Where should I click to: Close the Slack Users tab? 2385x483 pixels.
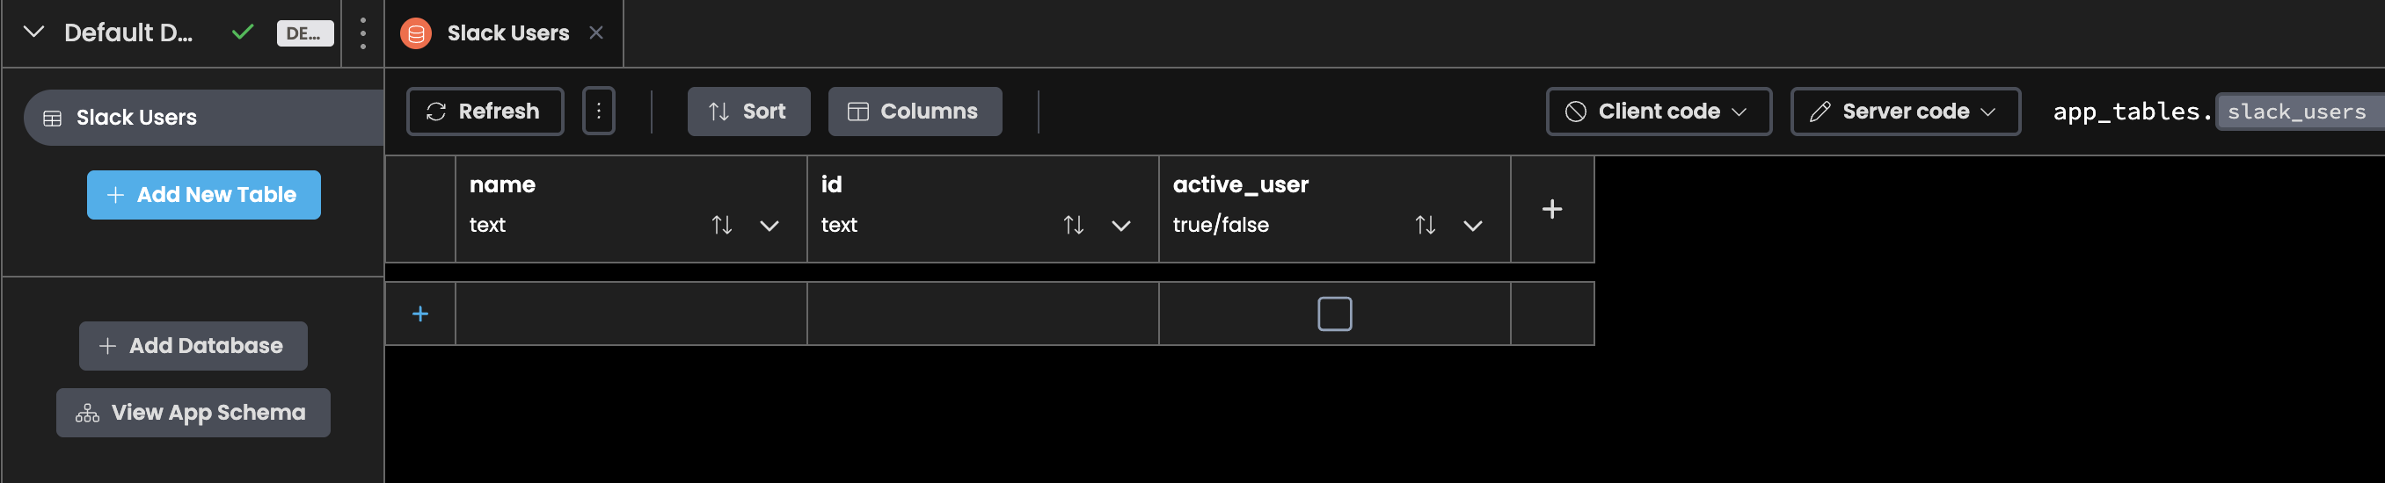point(596,33)
